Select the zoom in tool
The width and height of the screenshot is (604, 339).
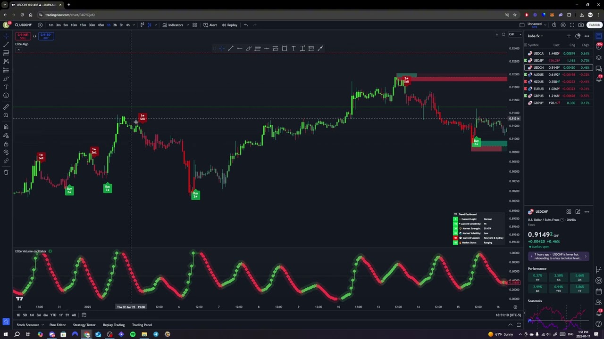(x=6, y=115)
